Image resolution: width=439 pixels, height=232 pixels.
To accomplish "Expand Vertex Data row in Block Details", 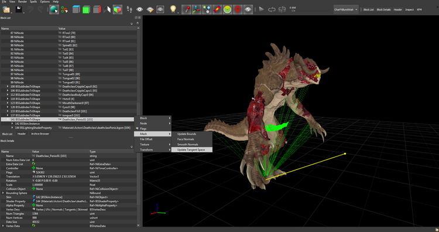I will (3, 226).
